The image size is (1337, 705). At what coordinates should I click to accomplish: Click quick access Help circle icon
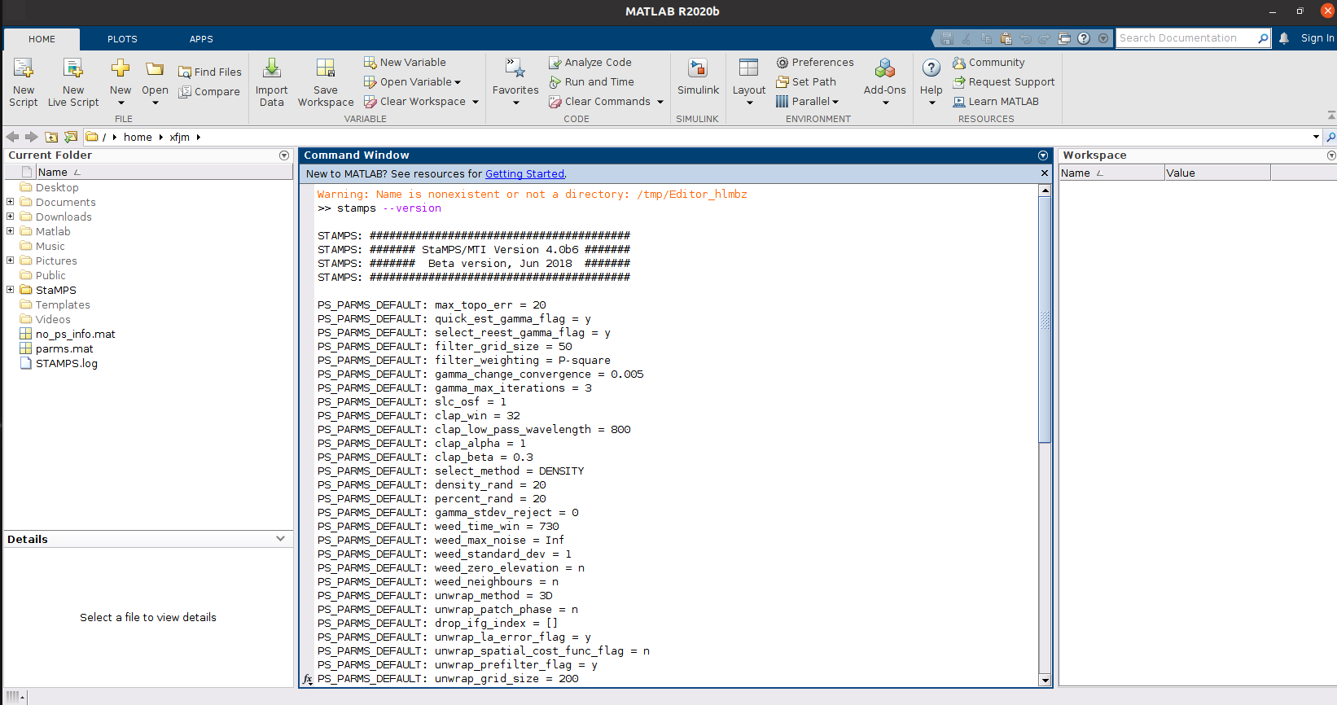[x=1084, y=38]
